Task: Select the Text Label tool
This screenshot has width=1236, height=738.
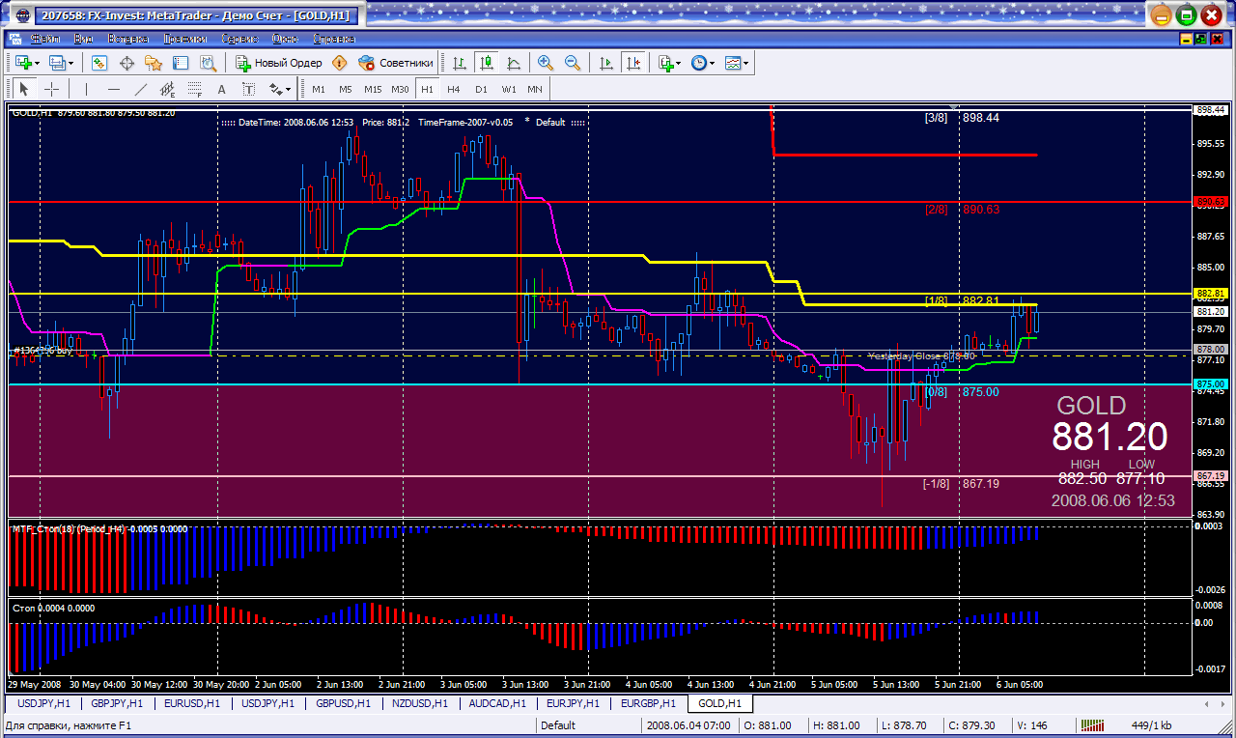Action: coord(248,89)
